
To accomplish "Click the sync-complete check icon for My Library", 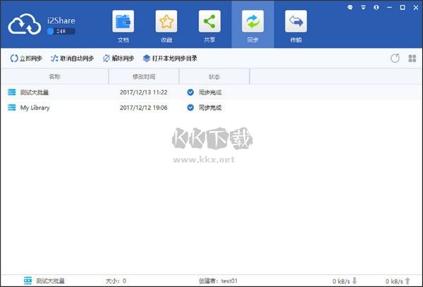I will click(x=190, y=108).
